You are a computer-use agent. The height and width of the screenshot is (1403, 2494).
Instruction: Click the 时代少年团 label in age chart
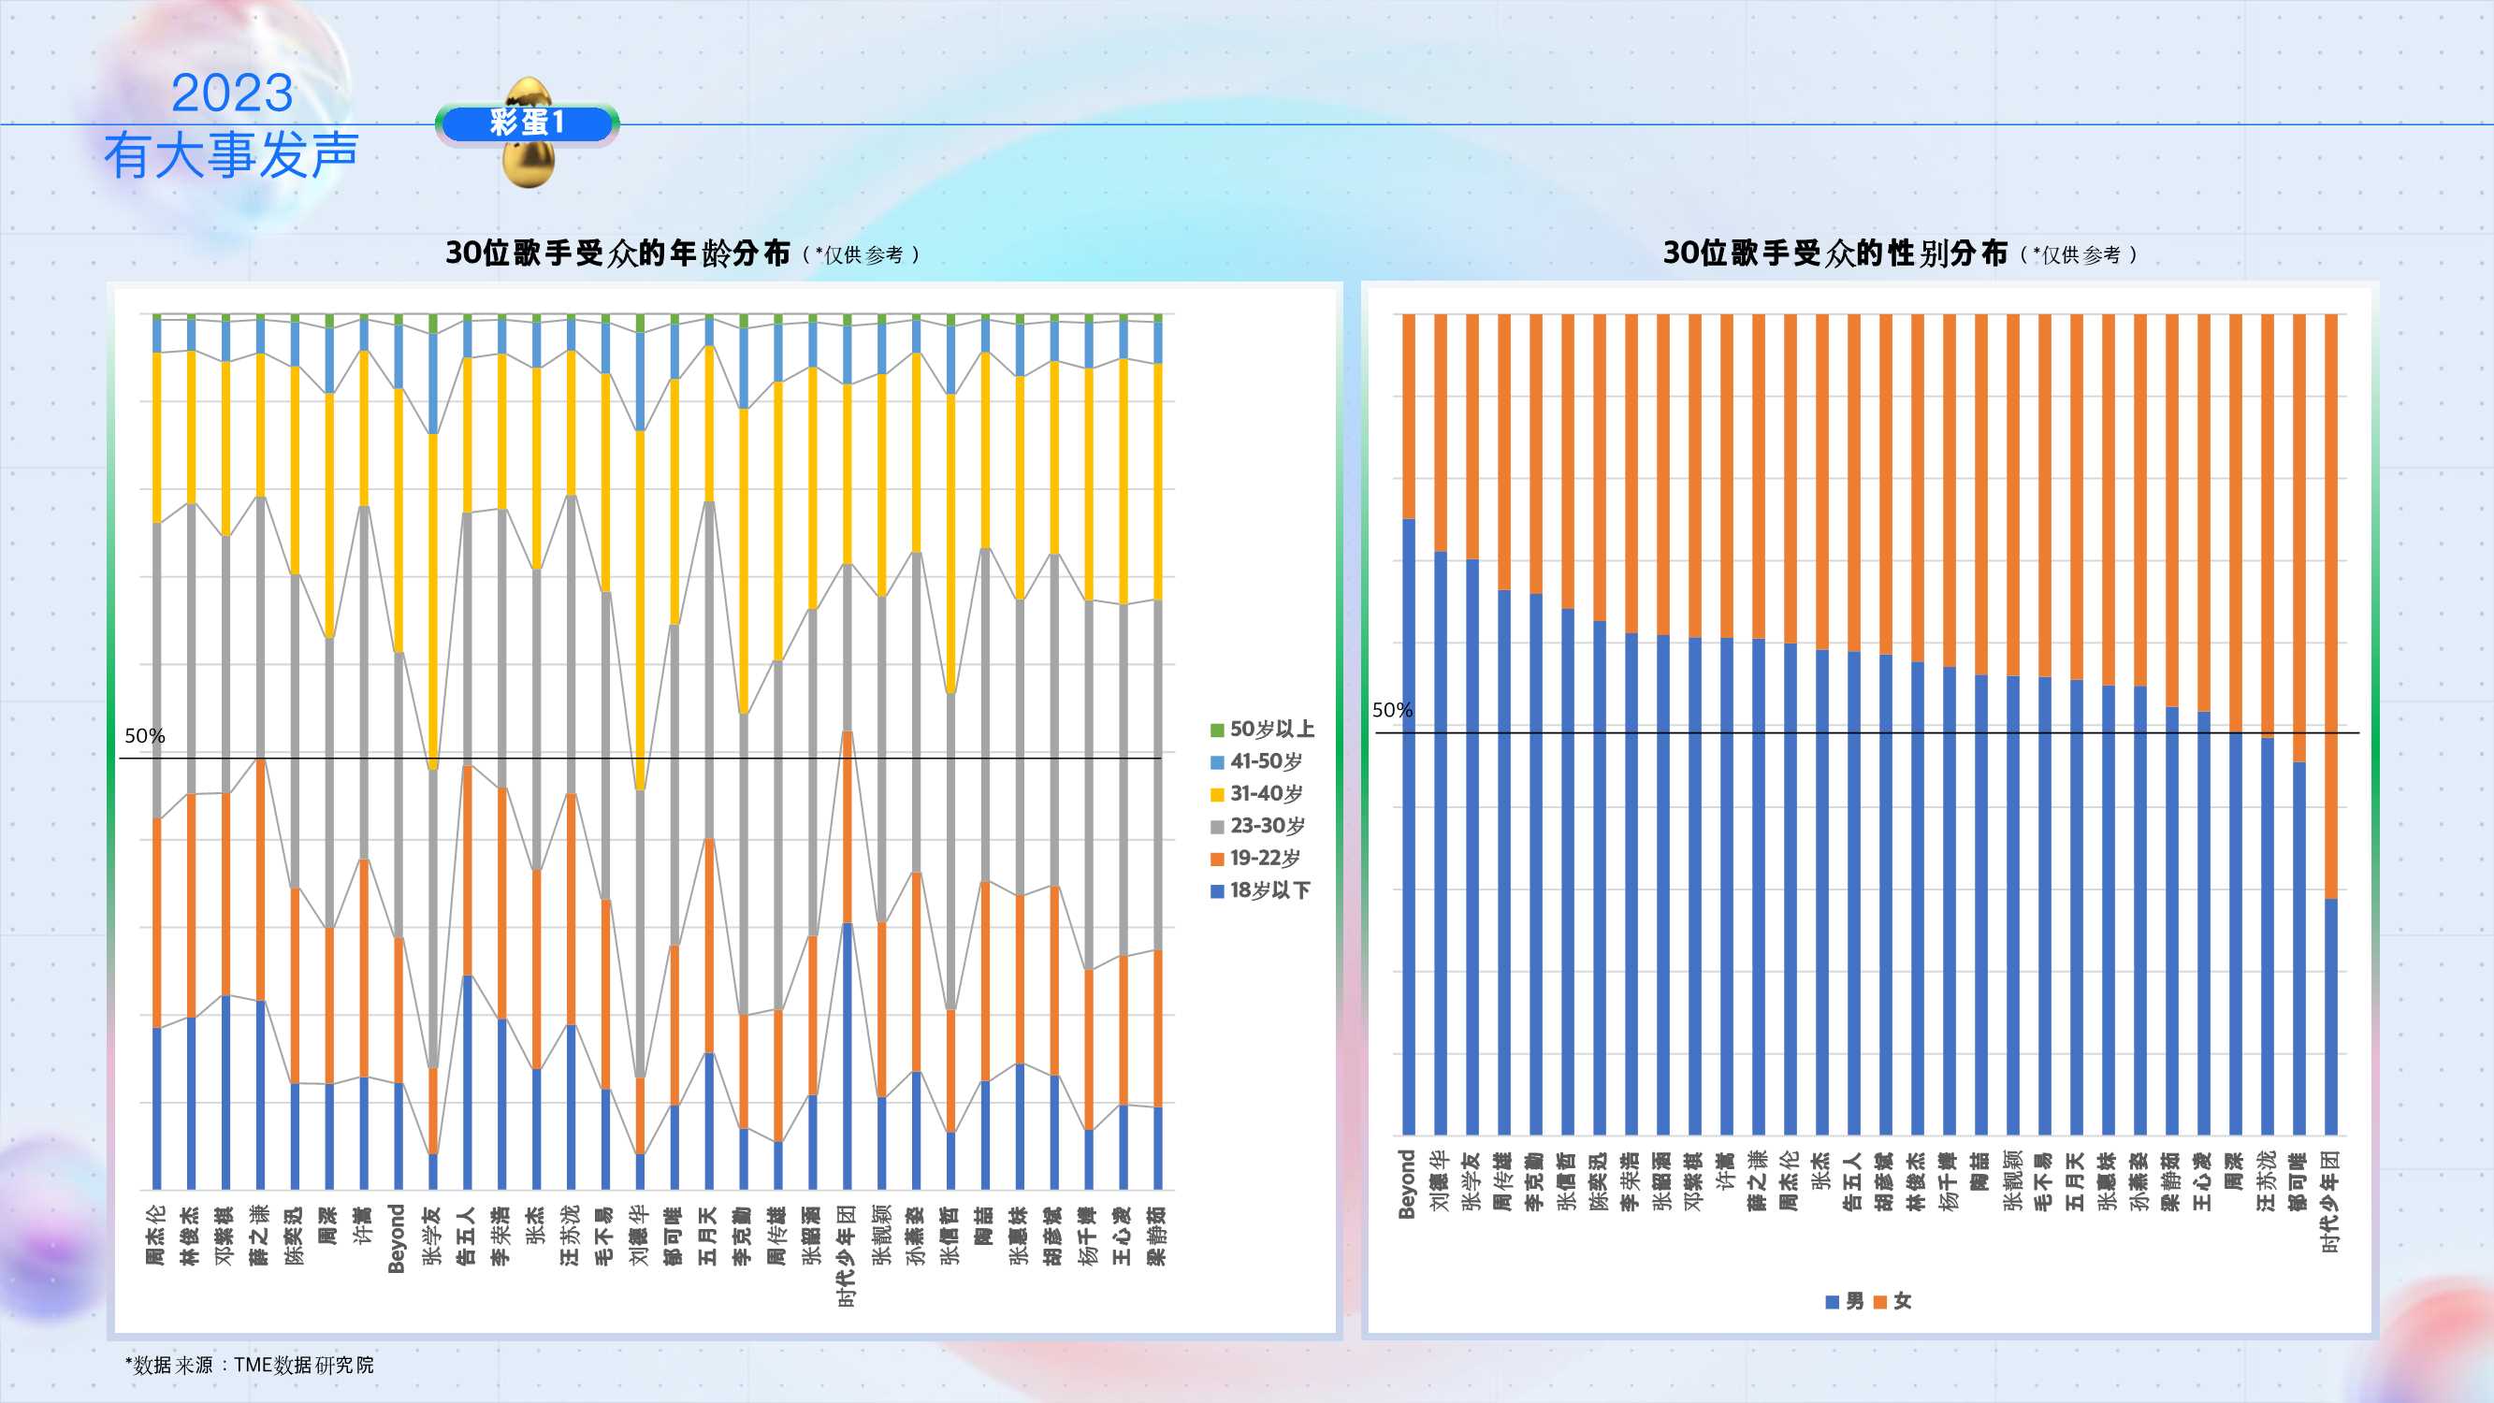(x=848, y=1256)
